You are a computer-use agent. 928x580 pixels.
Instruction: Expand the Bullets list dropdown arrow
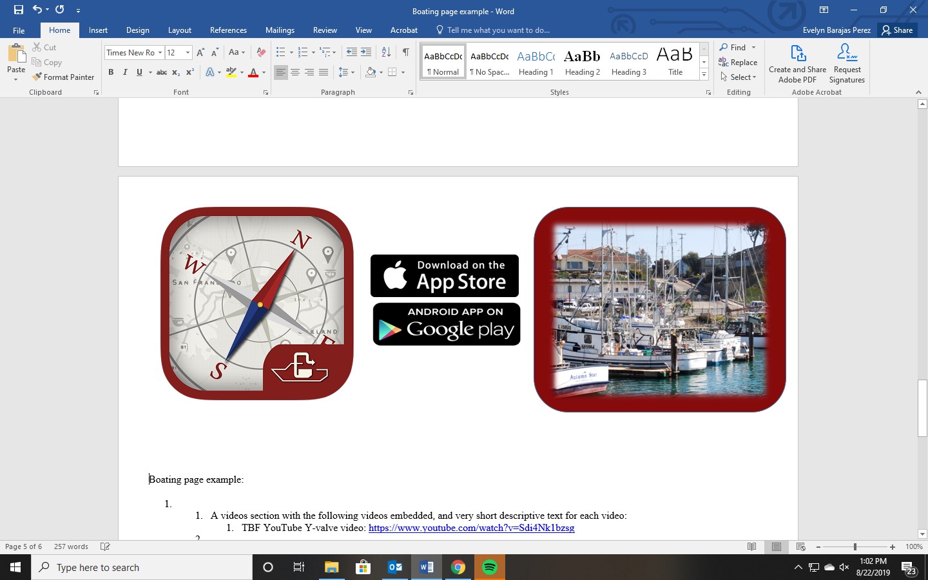[291, 53]
